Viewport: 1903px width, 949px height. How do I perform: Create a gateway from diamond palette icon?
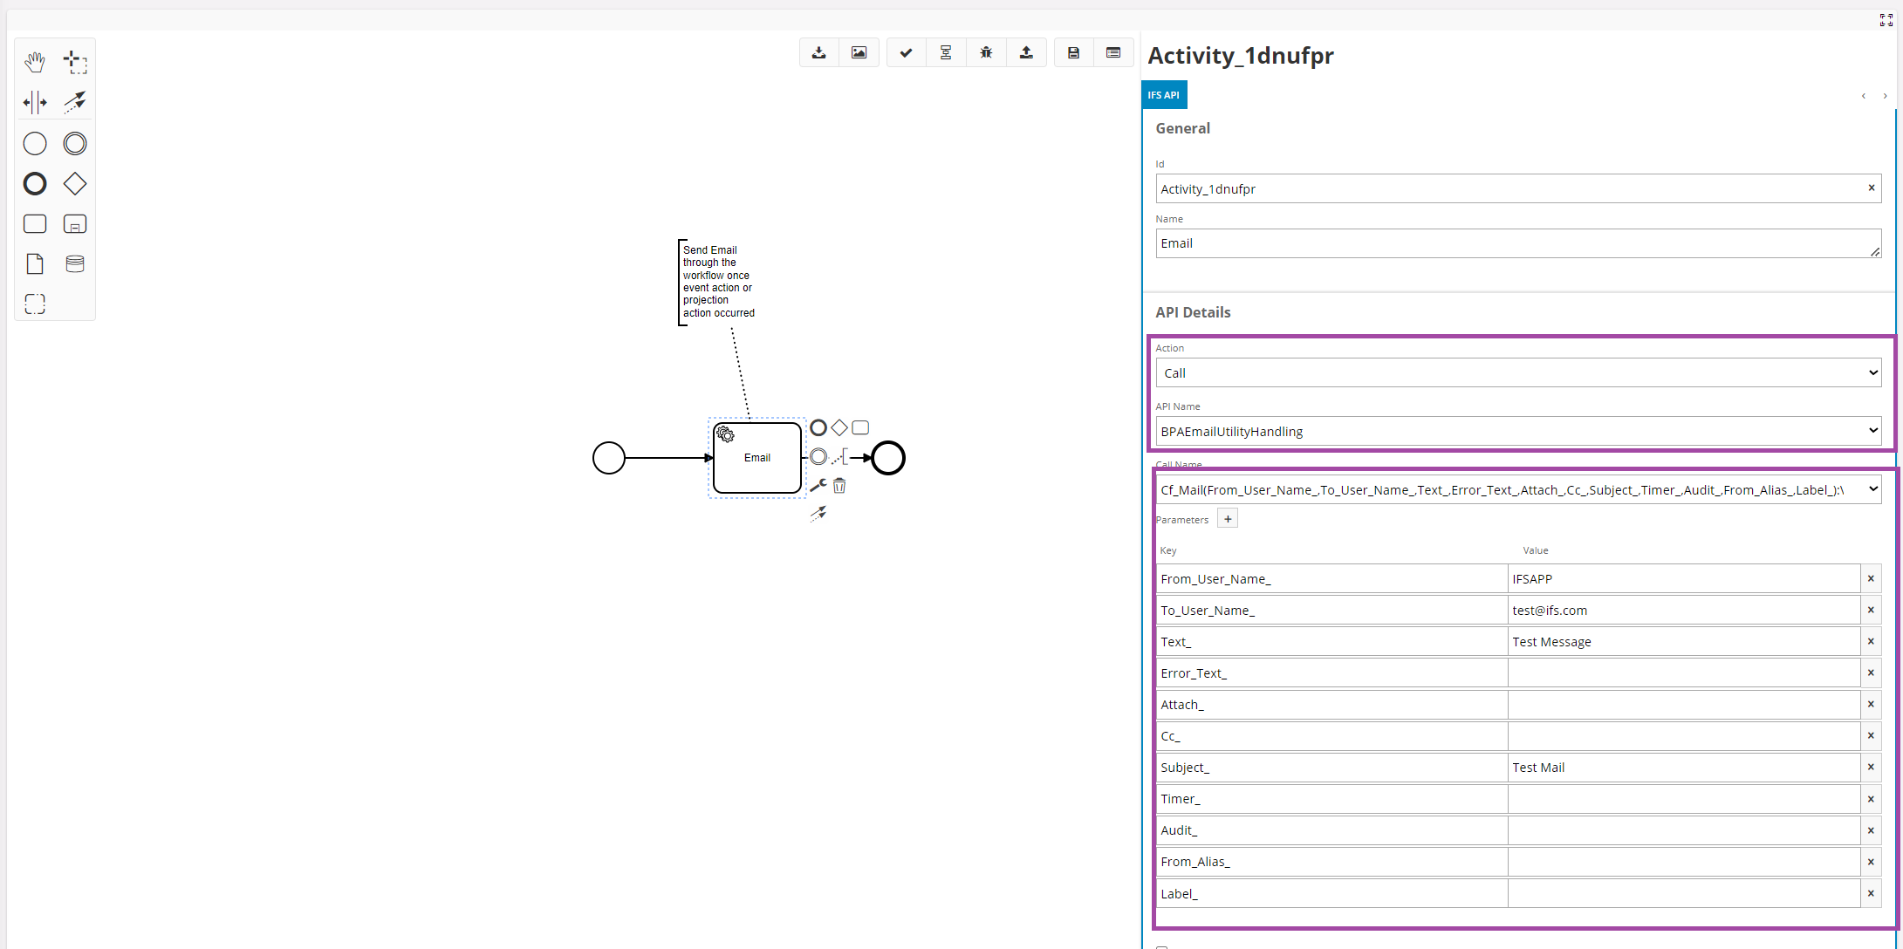click(x=75, y=184)
